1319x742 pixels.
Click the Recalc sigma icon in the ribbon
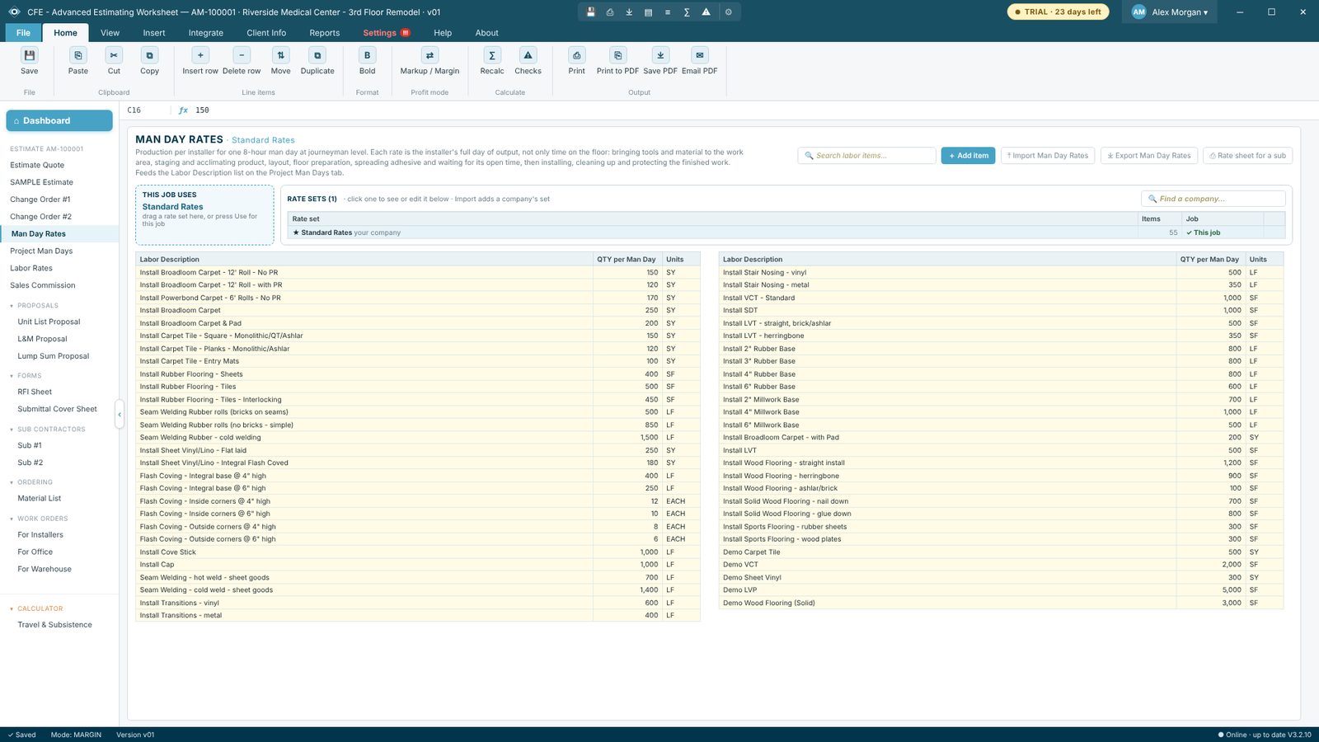492,55
